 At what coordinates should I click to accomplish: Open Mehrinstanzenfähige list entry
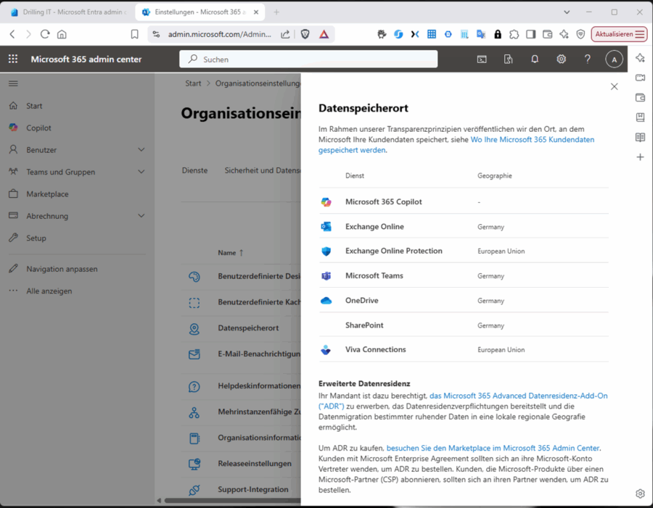tap(259, 412)
